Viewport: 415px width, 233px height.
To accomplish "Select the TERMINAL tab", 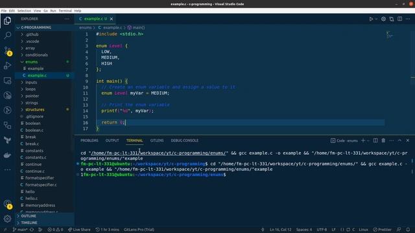I will pos(134,140).
